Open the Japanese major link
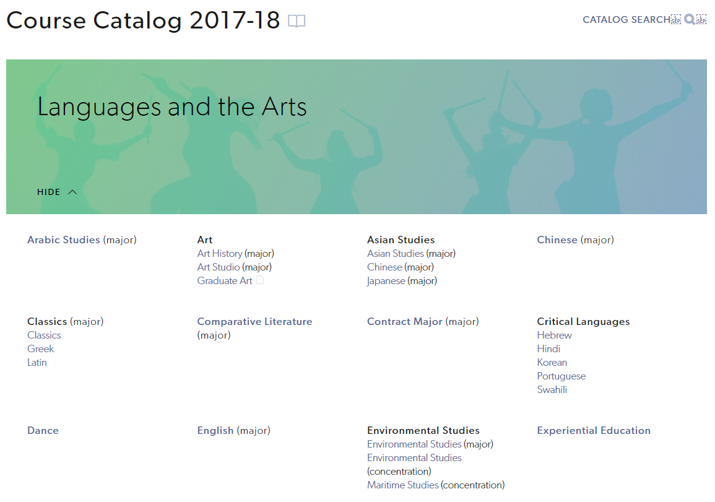 click(386, 281)
